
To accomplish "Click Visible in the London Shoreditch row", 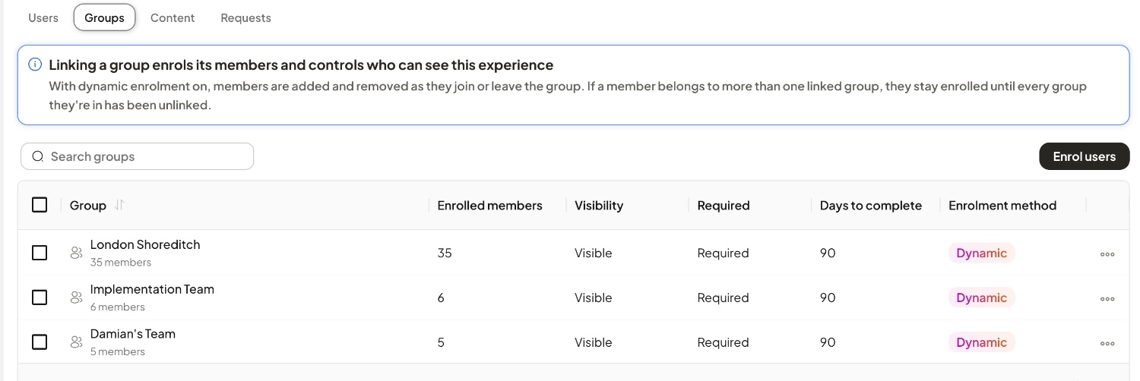I will coord(594,253).
